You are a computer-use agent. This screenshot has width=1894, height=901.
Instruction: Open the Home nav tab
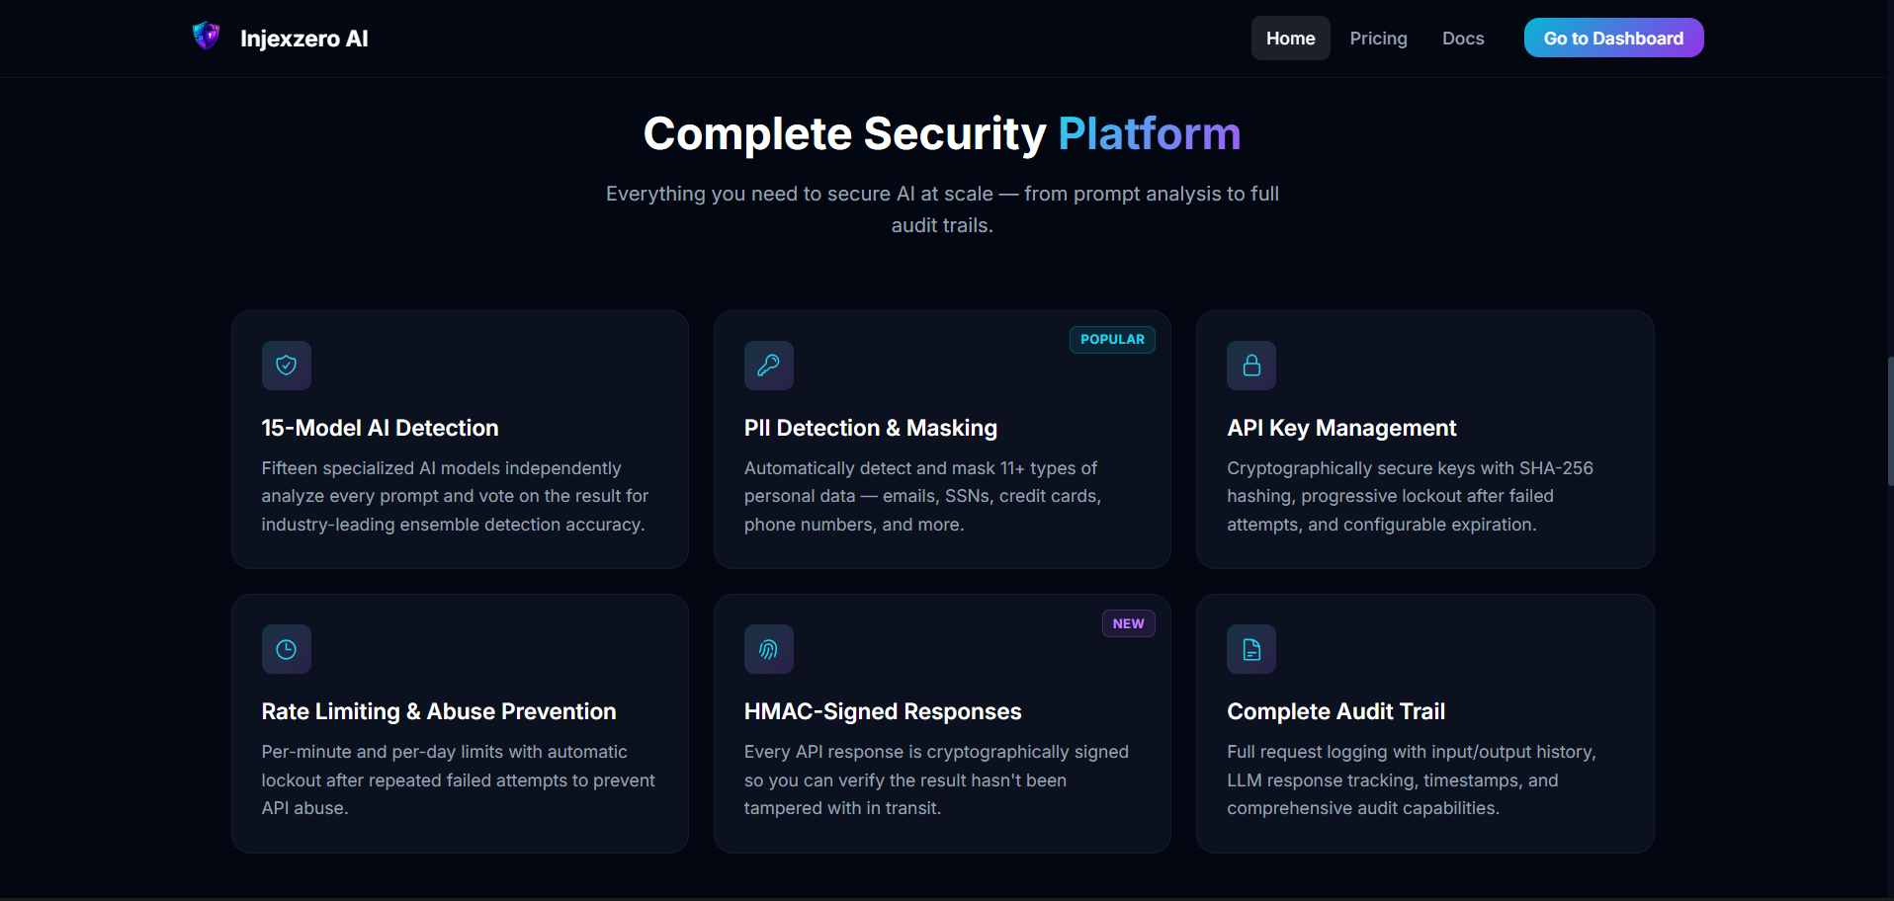1291,39
